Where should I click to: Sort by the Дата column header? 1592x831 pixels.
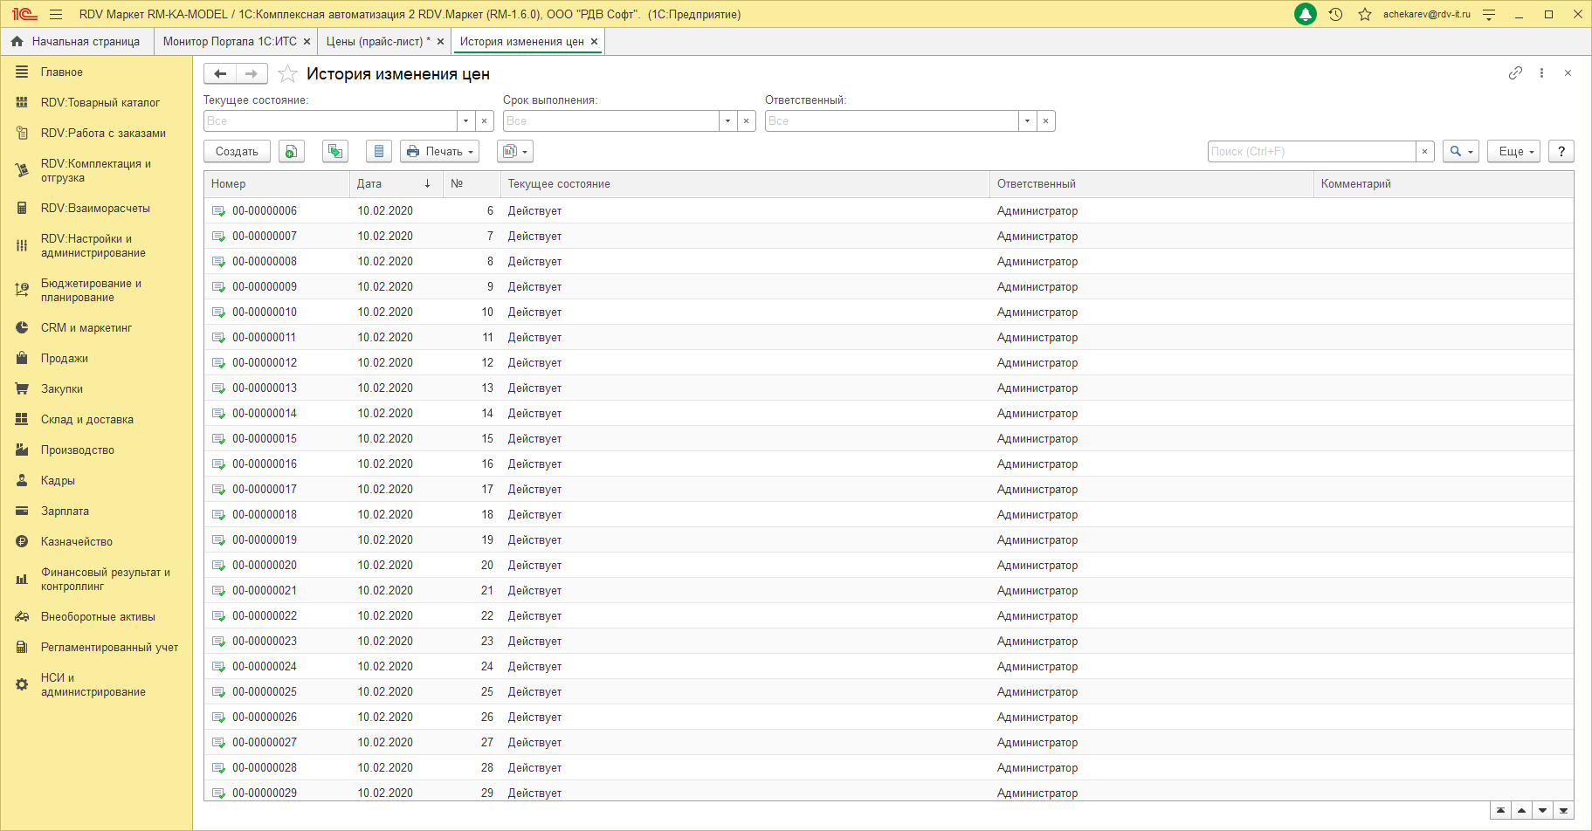pos(369,184)
